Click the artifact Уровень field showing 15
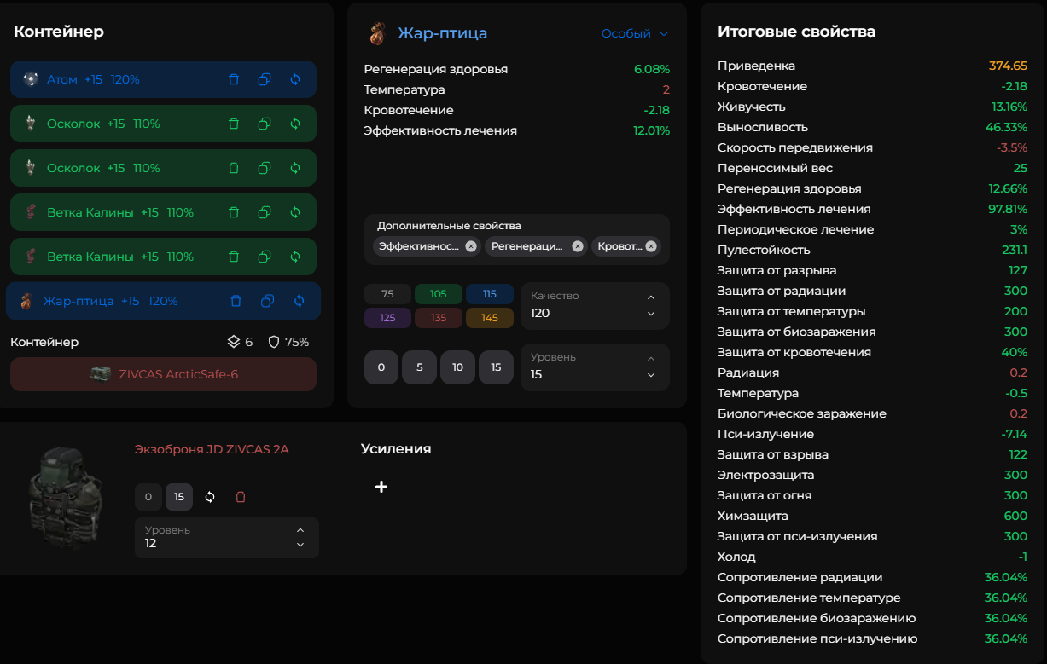The width and height of the screenshot is (1047, 664). pyautogui.click(x=595, y=367)
